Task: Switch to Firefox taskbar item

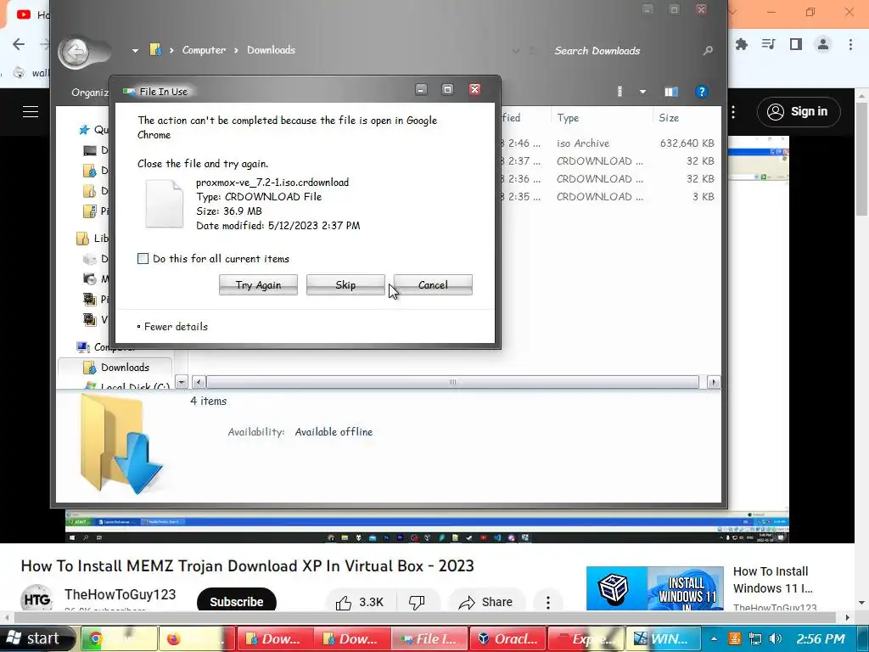Action: tap(196, 638)
